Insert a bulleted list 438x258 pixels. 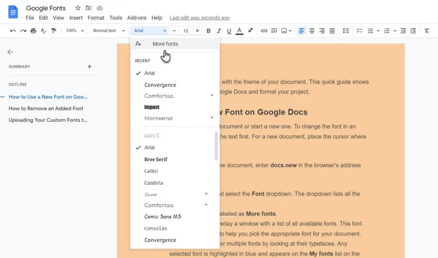(370, 31)
